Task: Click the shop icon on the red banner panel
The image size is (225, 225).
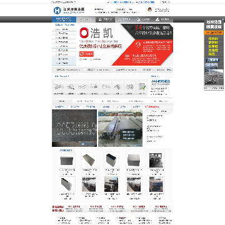Action: 127,57
